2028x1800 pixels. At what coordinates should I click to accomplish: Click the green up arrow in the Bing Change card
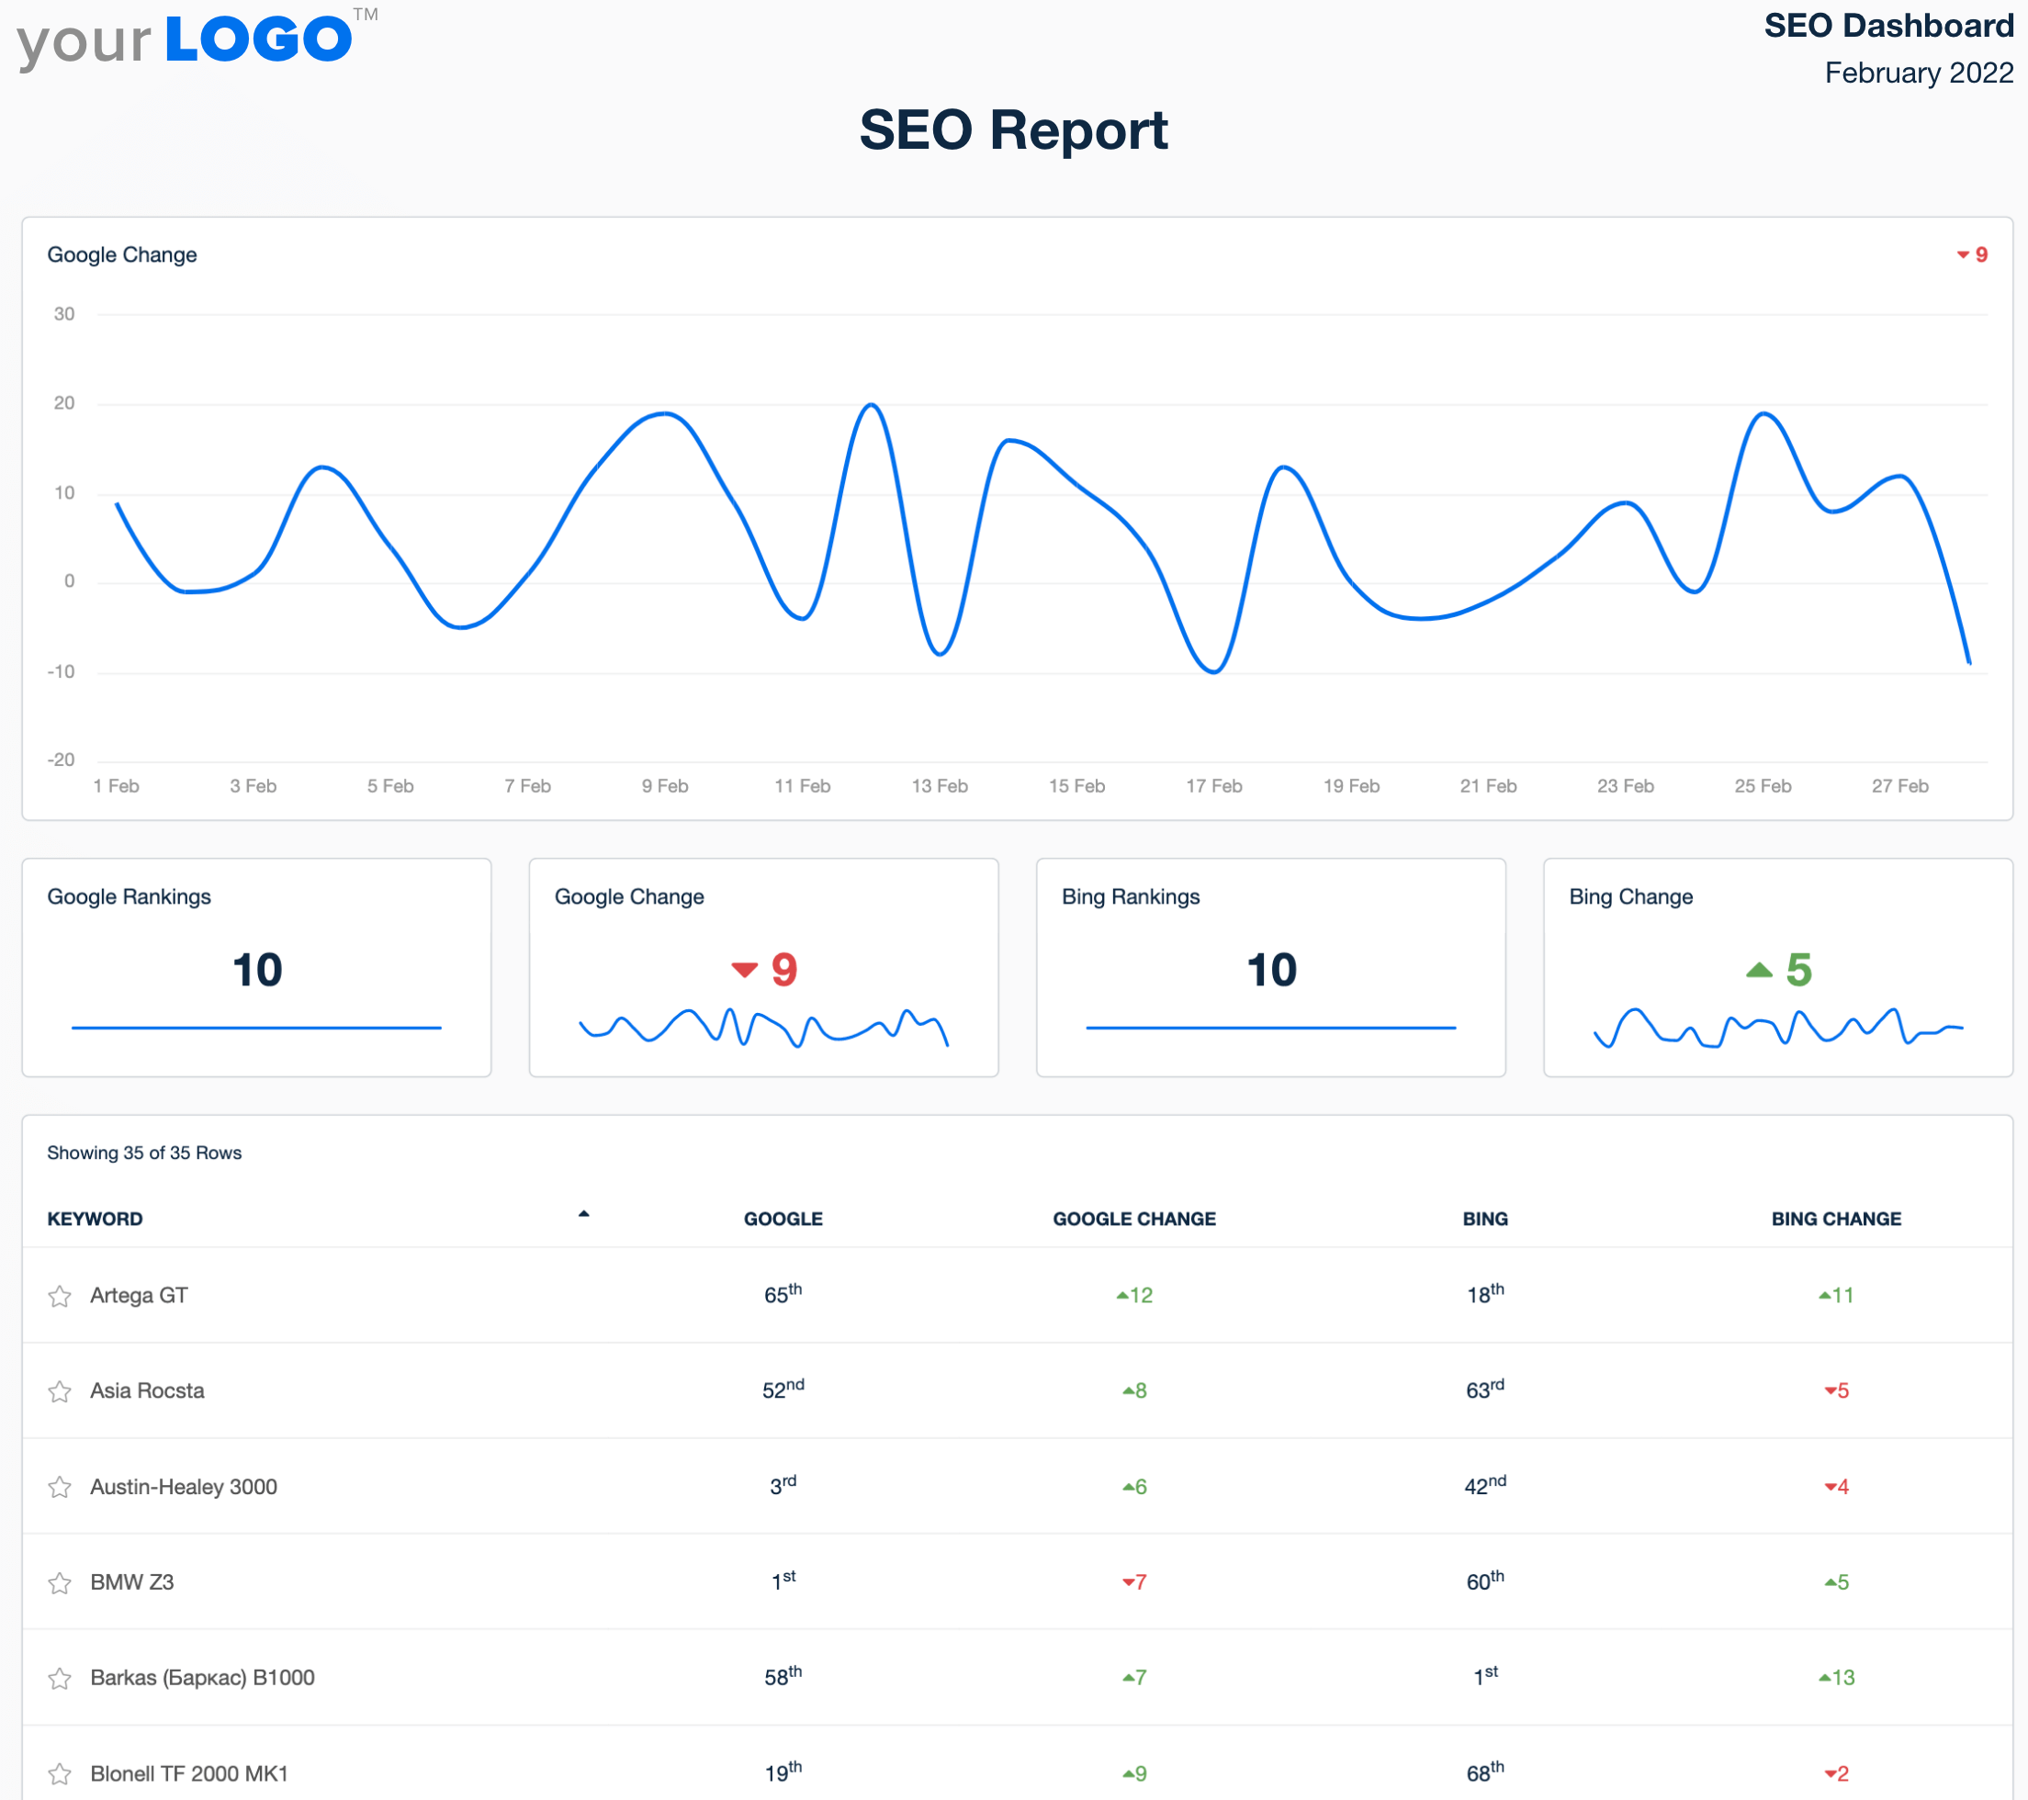pyautogui.click(x=1760, y=970)
